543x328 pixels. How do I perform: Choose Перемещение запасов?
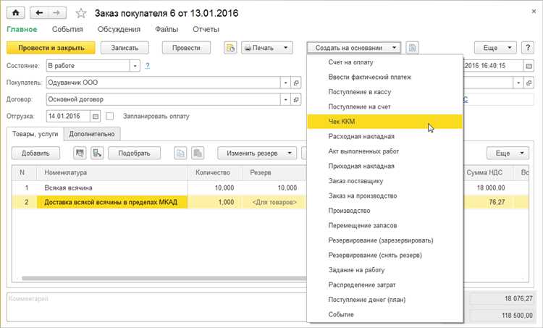[384, 225]
